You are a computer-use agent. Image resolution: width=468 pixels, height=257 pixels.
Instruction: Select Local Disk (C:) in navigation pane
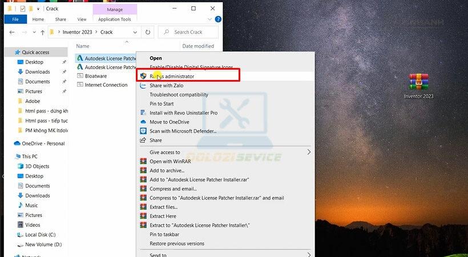coord(40,235)
